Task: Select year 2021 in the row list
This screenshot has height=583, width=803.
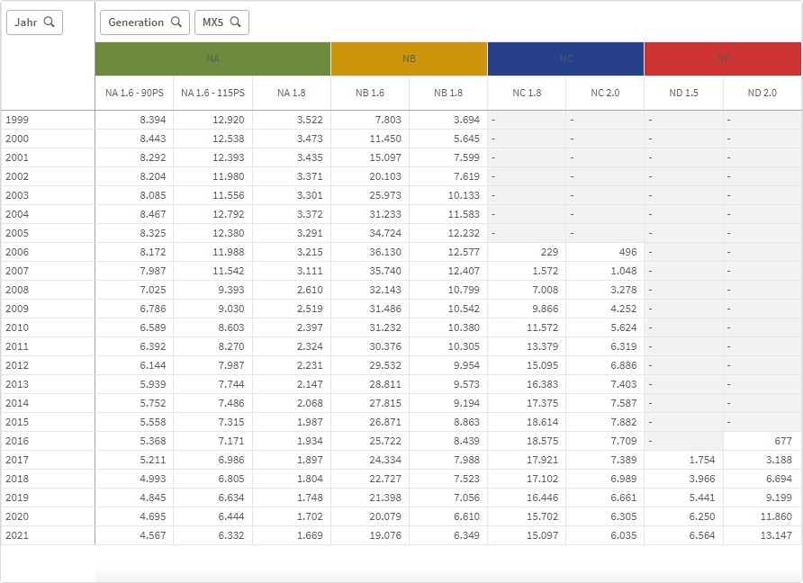Action: tap(17, 535)
